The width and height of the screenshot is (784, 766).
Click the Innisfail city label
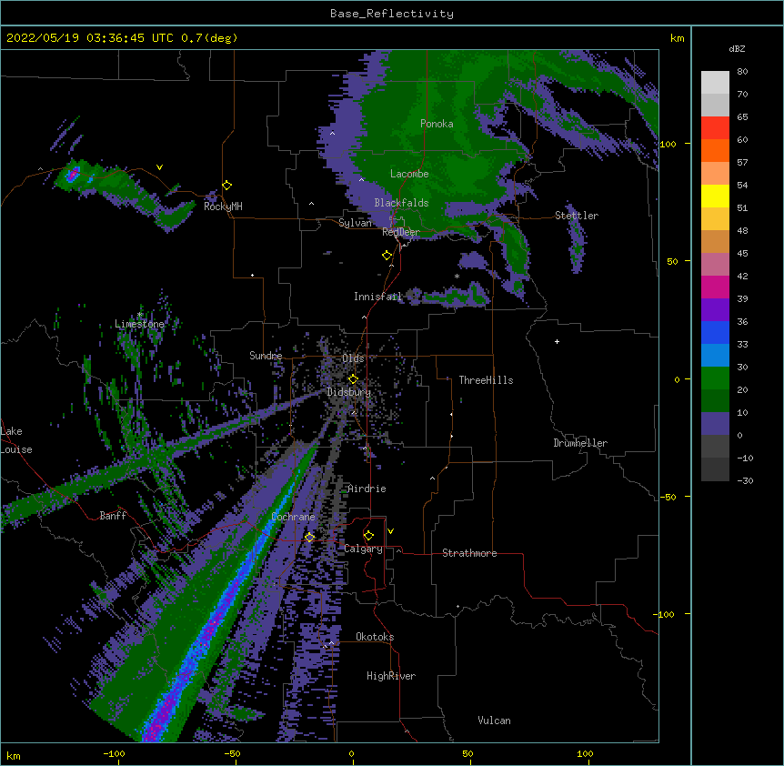tap(378, 297)
